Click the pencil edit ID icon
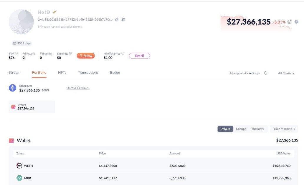 coord(54,12)
